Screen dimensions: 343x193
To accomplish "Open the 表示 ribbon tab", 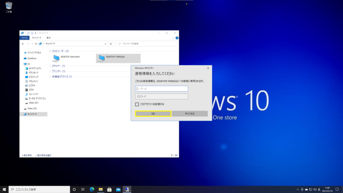I will click(48, 38).
